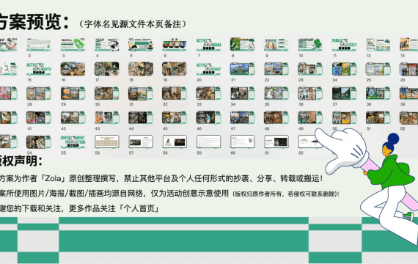The width and height of the screenshot is (418, 264).
Task: Select slide thumbnail number 7
Action: click(x=208, y=45)
